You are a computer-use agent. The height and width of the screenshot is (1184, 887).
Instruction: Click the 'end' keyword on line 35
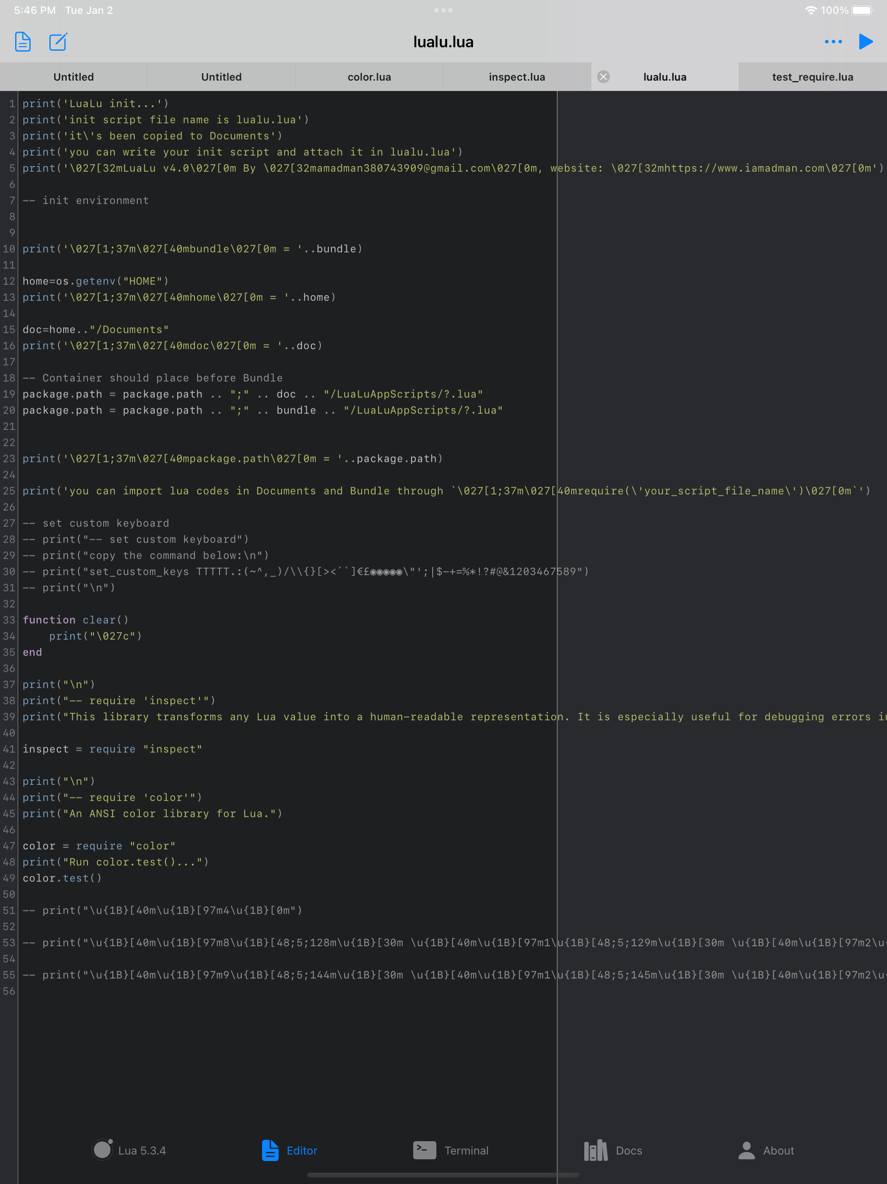[x=32, y=652]
